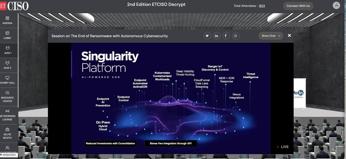The width and height of the screenshot is (346, 159).
Task: Open the Exhibit Hall
Action: (x=7, y=80)
